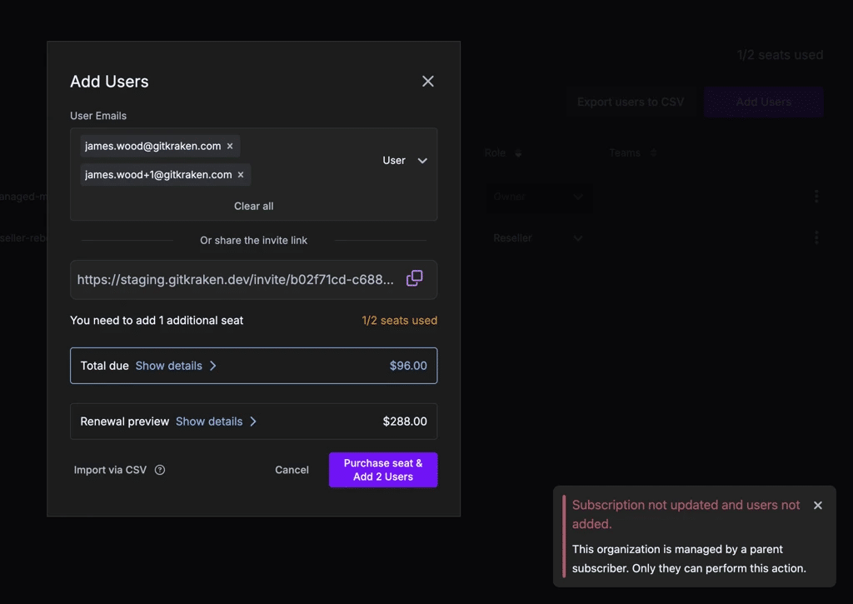The image size is (853, 604).
Task: Click Purchase seat & Add 2 Users
Action: click(x=383, y=470)
